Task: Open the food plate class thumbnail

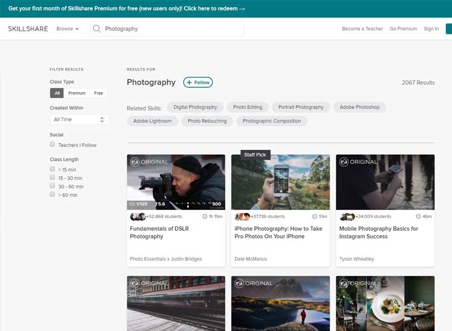Action: (x=385, y=303)
